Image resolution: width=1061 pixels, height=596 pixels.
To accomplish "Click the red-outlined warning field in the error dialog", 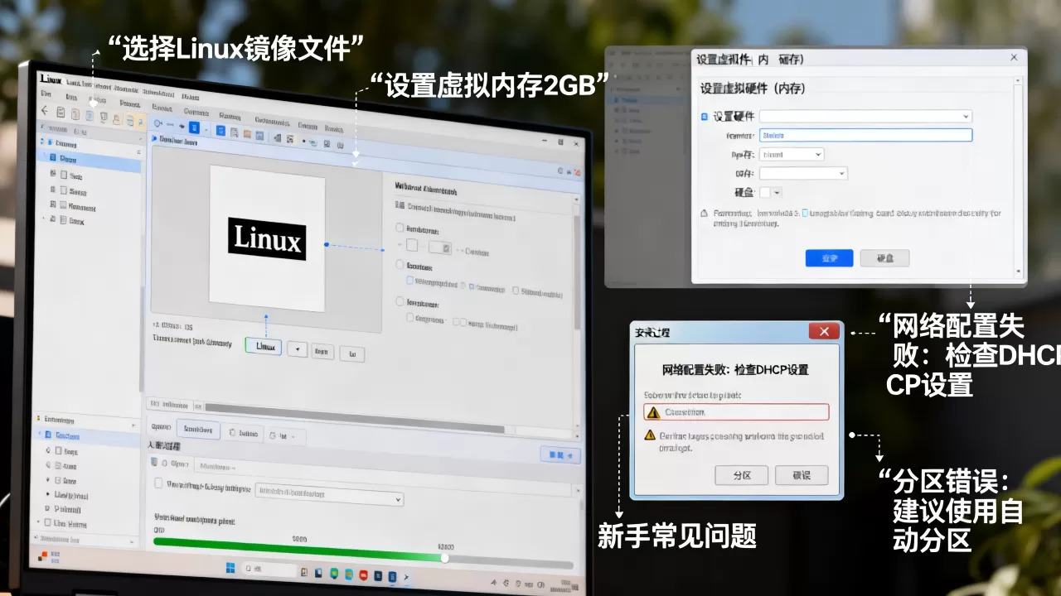I will [x=736, y=412].
